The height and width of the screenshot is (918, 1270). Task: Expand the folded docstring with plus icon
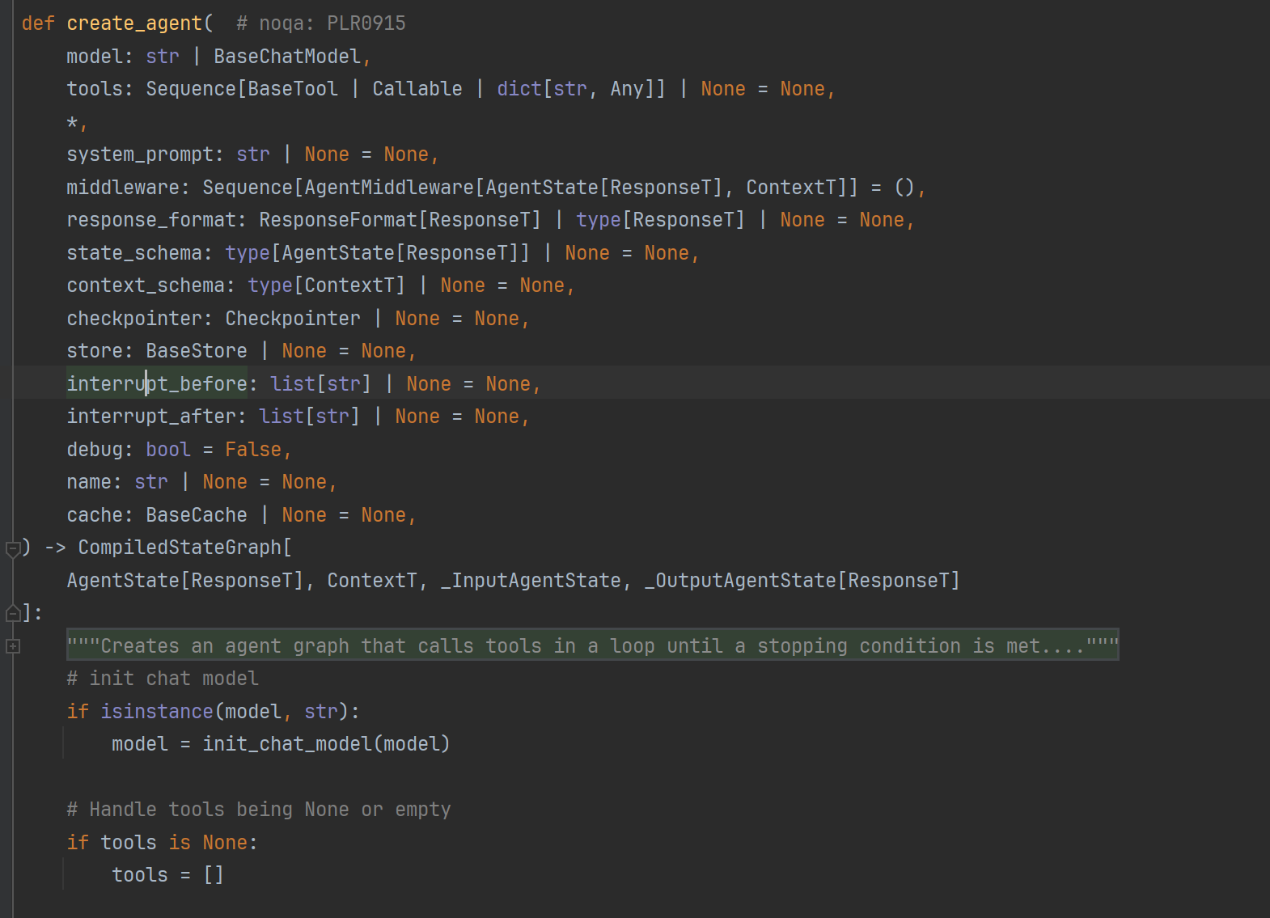tap(13, 646)
